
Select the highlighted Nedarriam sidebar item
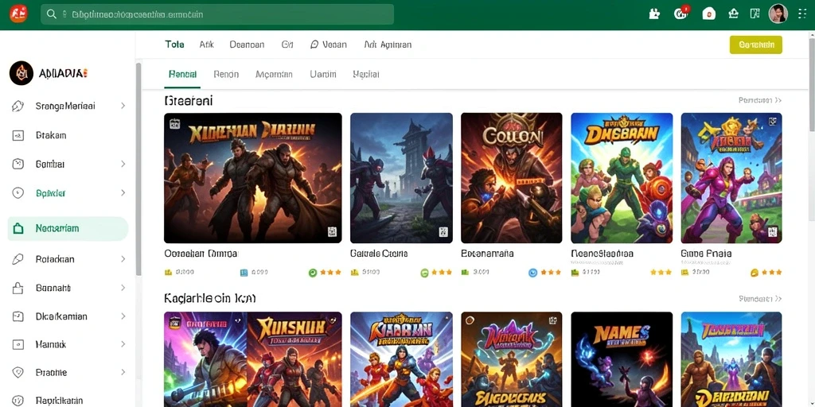68,228
